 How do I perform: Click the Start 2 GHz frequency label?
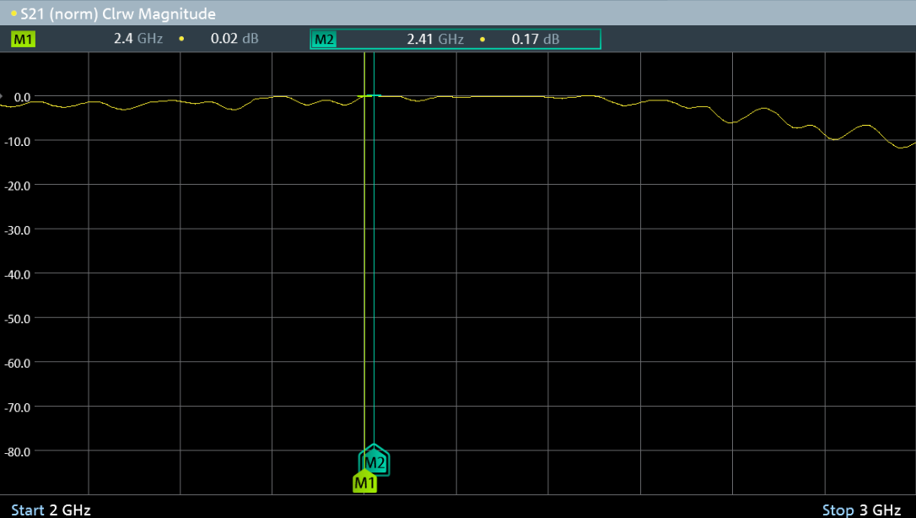[x=51, y=510]
